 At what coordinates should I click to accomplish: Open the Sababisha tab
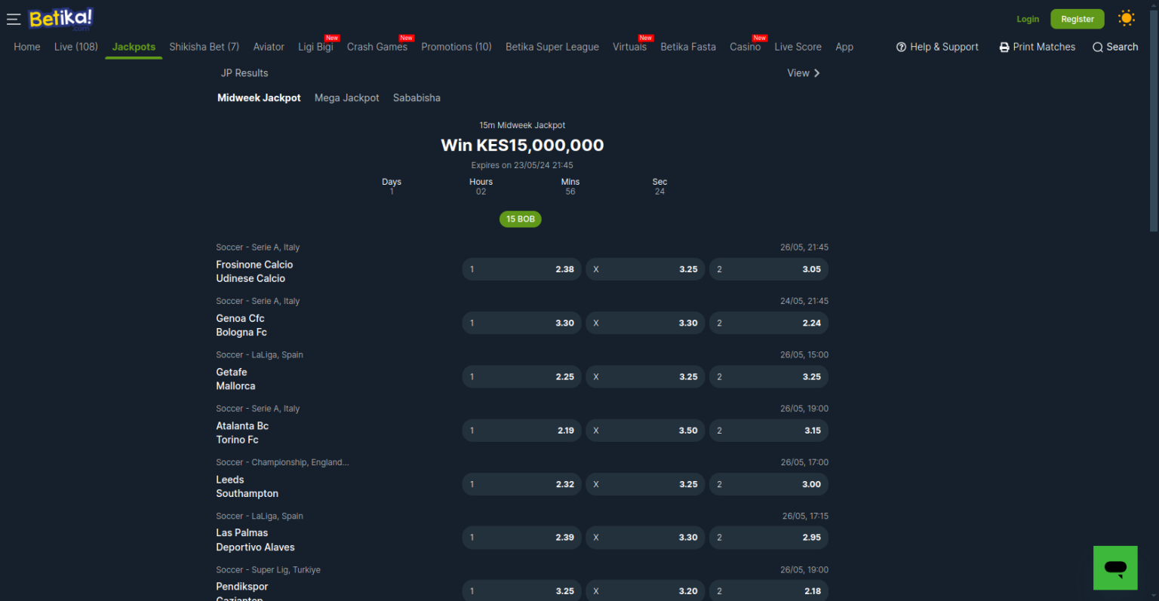[417, 97]
